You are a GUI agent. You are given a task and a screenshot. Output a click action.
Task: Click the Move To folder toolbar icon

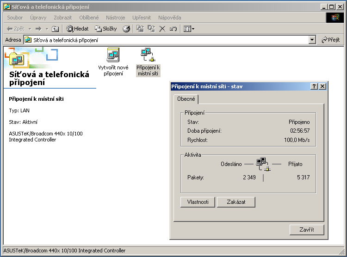140,29
